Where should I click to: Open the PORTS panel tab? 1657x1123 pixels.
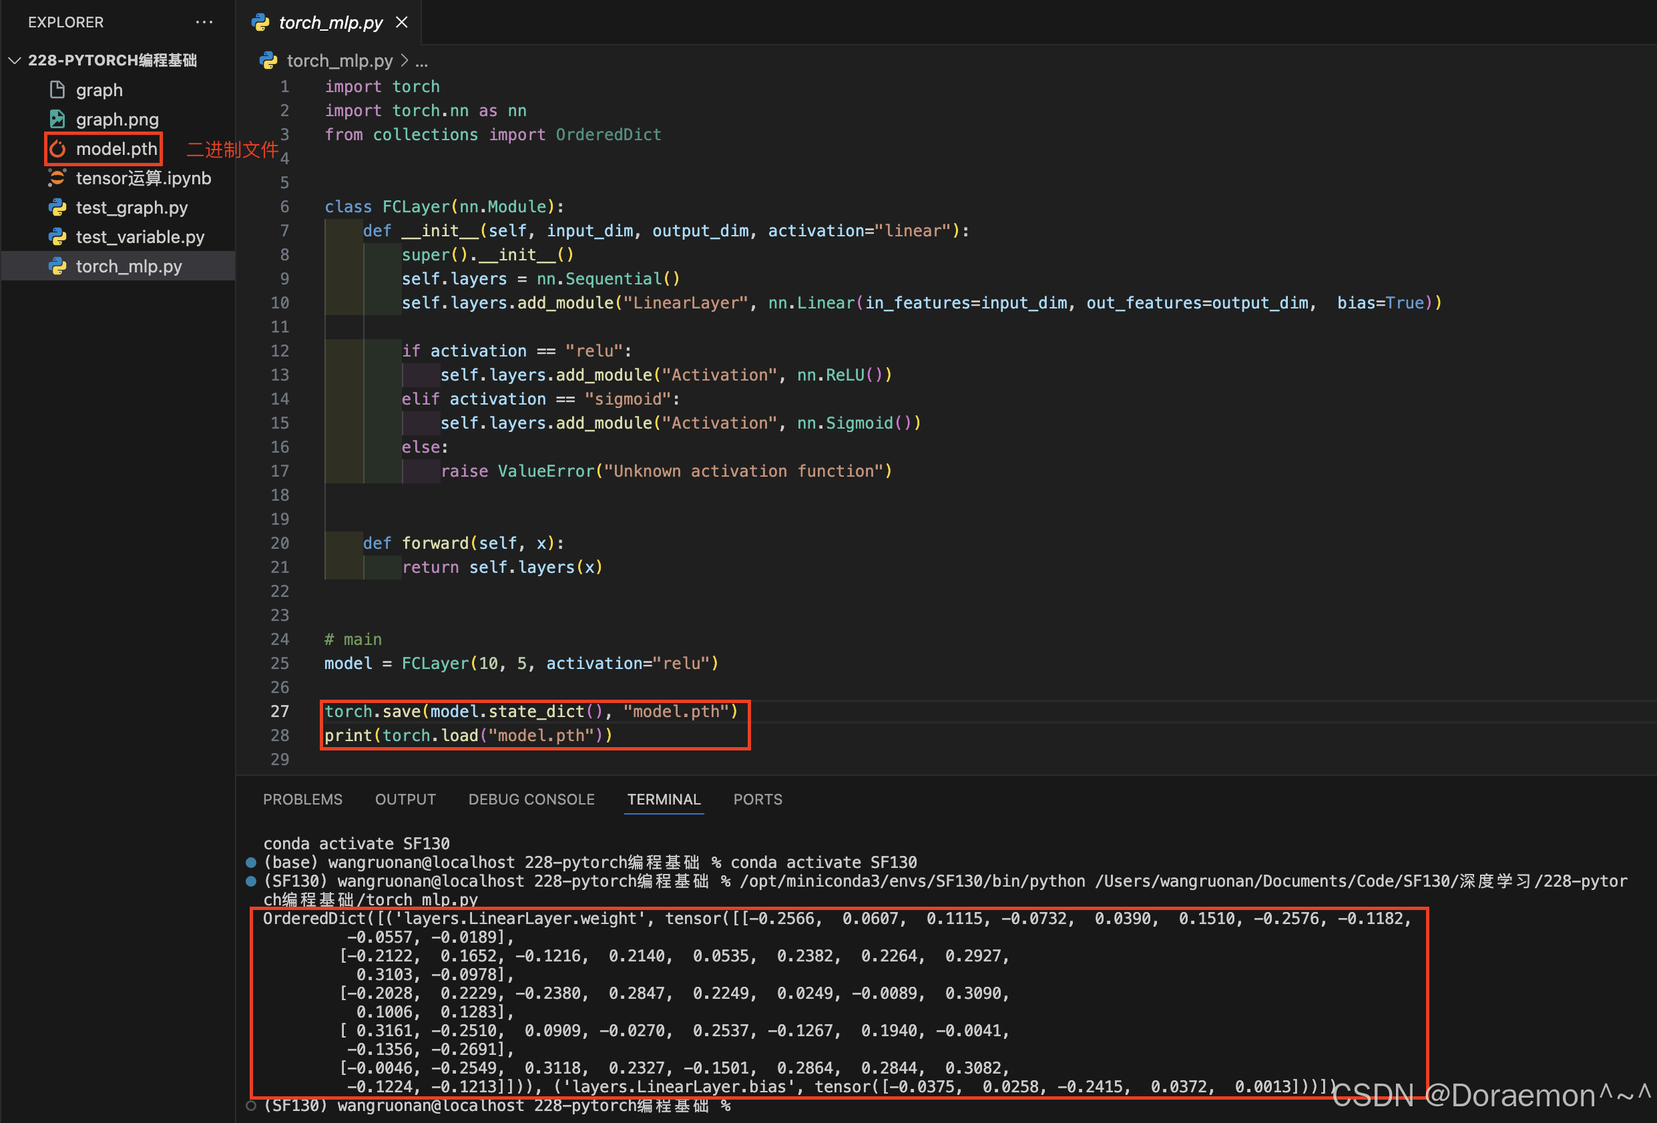(x=757, y=799)
